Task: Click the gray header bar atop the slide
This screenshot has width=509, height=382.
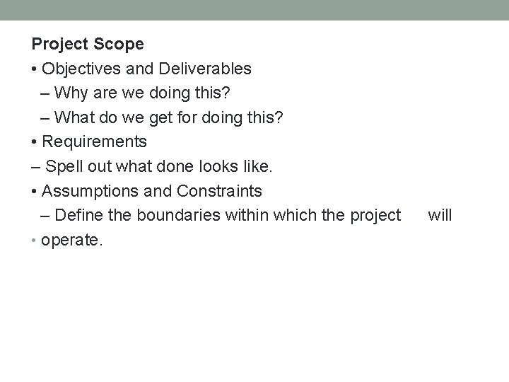Action: click(x=255, y=10)
